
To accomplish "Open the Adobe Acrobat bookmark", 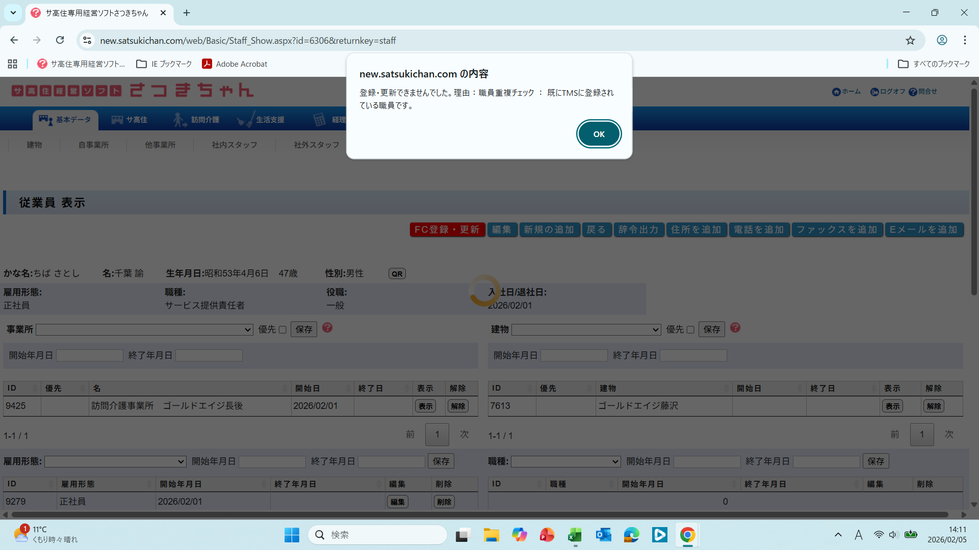I will (235, 64).
